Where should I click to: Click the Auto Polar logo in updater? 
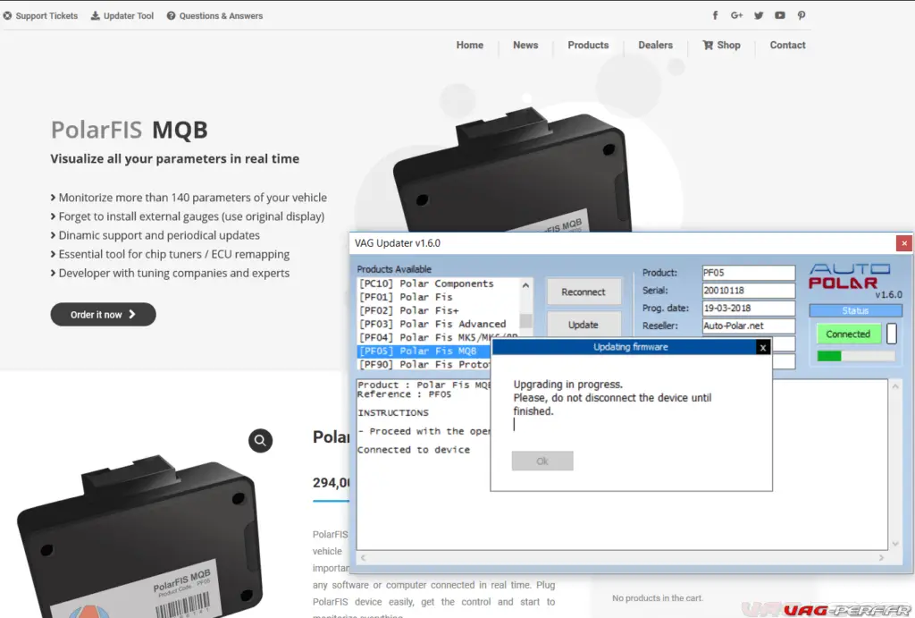[851, 276]
